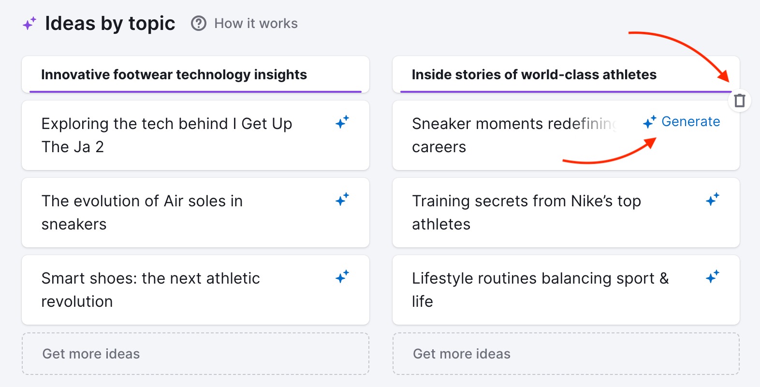This screenshot has width=760, height=387.
Task: Click the trash icon to delete topic
Action: pyautogui.click(x=739, y=100)
